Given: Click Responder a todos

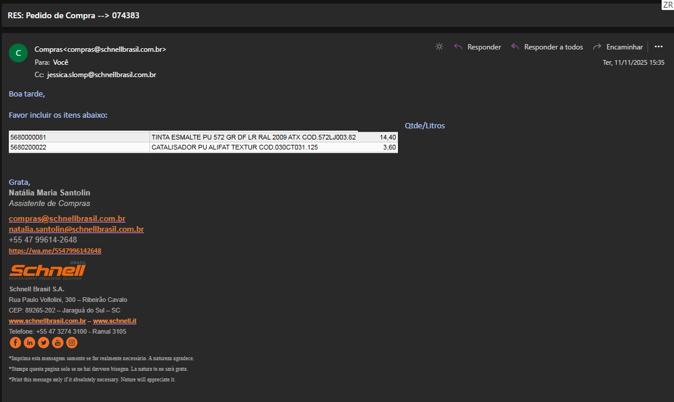Looking at the screenshot, I should (547, 47).
